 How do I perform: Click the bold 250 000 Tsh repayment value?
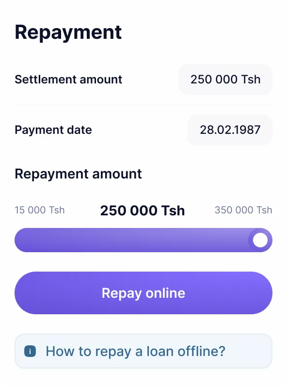point(142,210)
